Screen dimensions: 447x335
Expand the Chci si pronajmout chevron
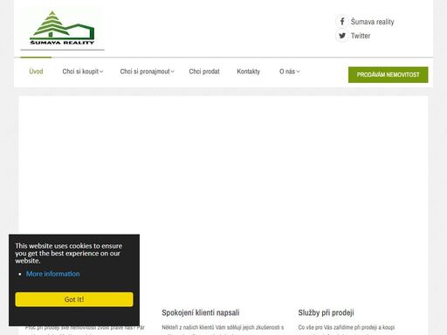(x=173, y=72)
